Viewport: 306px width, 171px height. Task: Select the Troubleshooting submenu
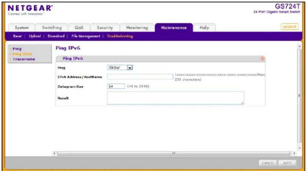point(120,36)
